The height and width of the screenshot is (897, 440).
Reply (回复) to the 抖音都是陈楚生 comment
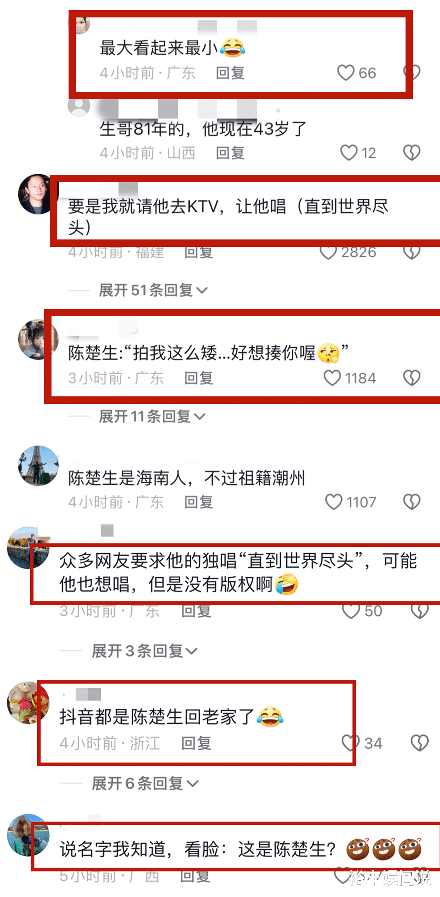tap(196, 743)
